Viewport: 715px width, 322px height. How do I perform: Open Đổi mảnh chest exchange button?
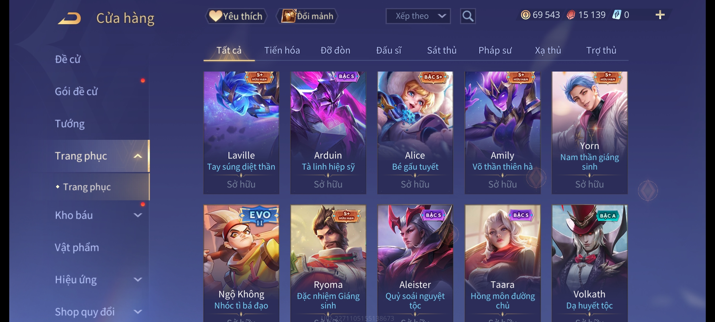coord(307,16)
